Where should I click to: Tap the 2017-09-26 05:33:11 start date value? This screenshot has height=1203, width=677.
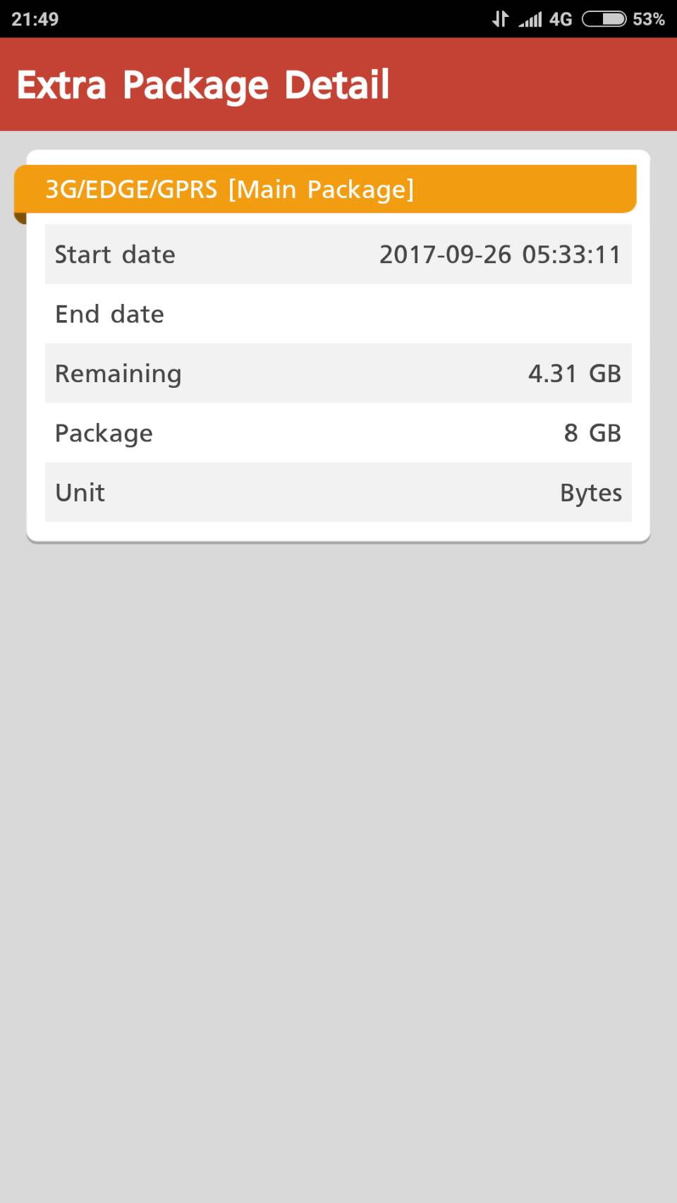(x=500, y=255)
